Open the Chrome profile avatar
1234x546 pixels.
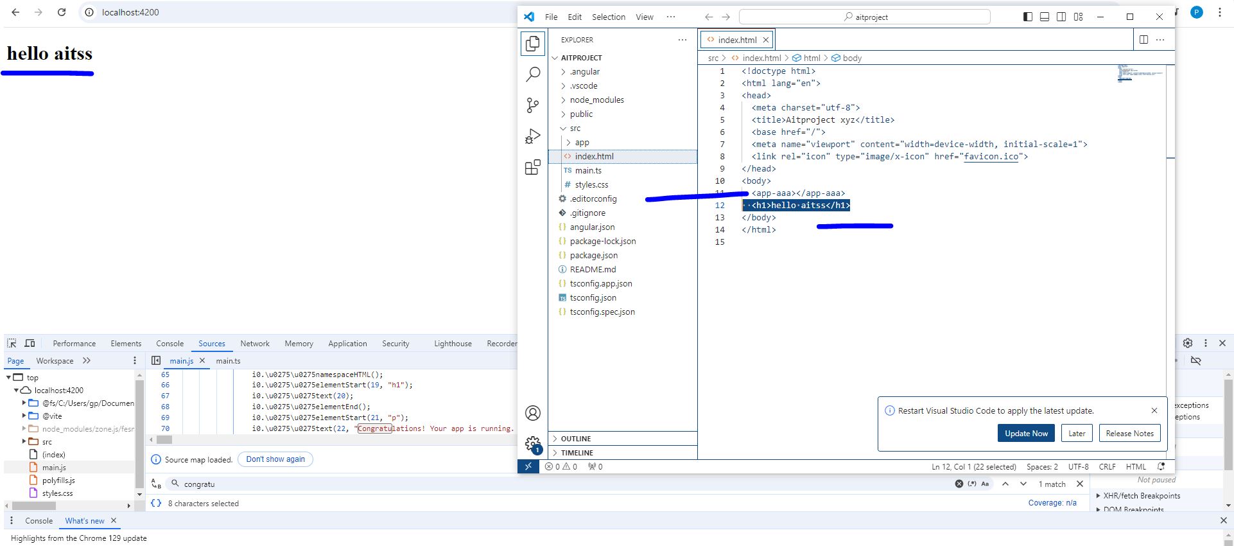[1197, 12]
